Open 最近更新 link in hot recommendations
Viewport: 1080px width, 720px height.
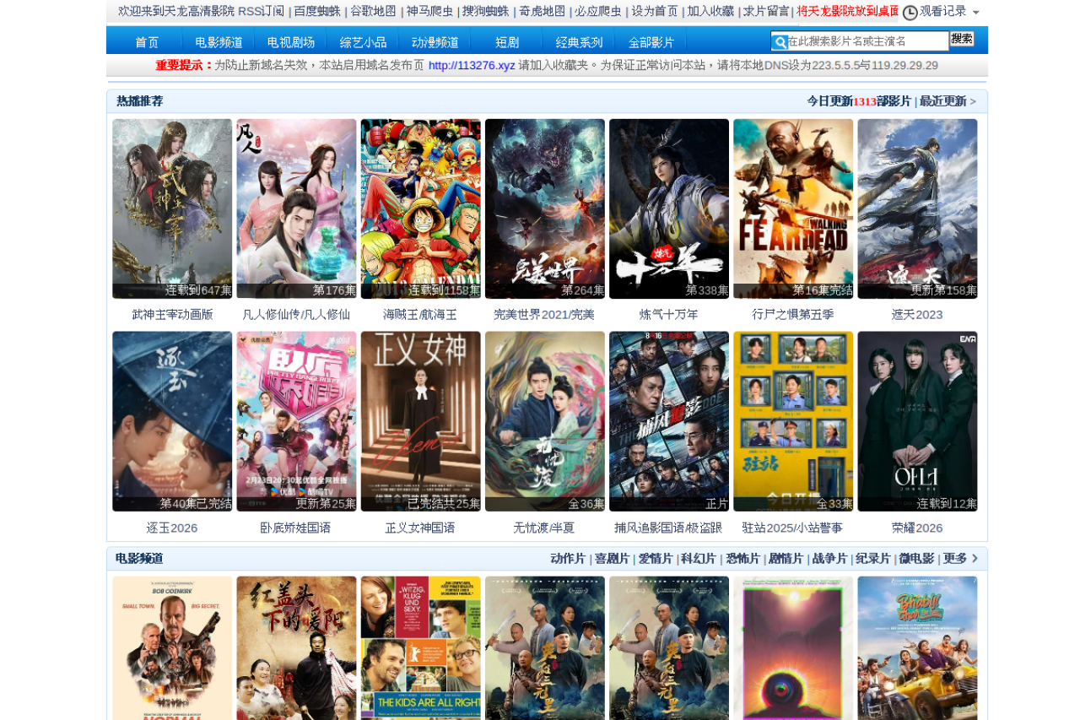tap(947, 101)
